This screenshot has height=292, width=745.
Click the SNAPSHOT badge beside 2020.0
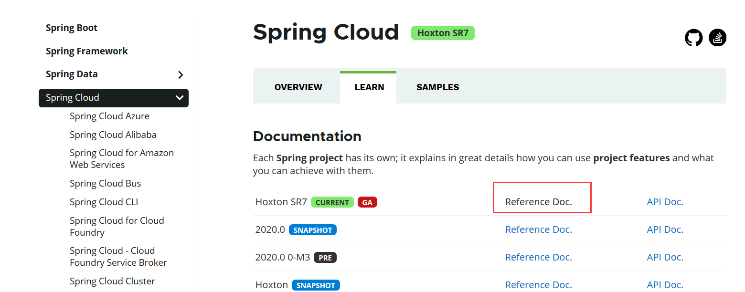(x=313, y=230)
